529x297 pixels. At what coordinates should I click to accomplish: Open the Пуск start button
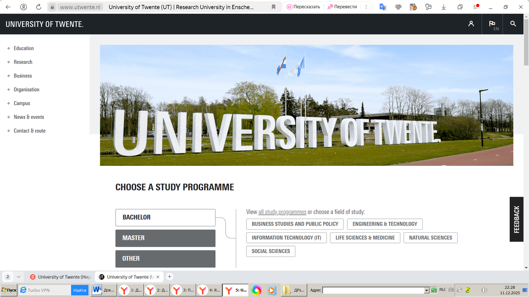tap(9, 290)
